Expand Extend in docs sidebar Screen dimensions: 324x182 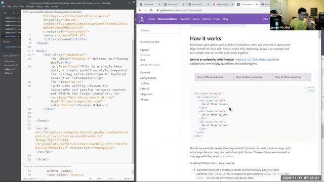point(144,89)
